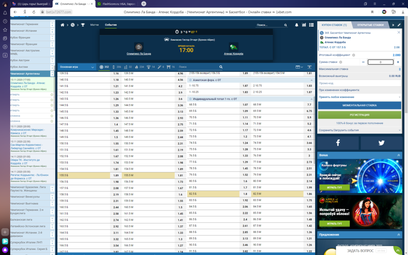Image resolution: width=408 pixels, height=255 pixels.
Task: Click the search magnifier next to Поиск... field
Action: [286, 25]
